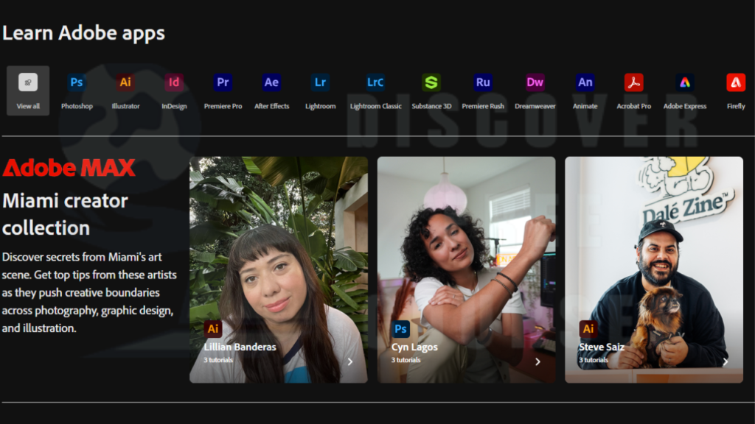This screenshot has width=755, height=424.
Task: Open Lillian Banderas tutorial thumbnail
Action: coord(278,269)
